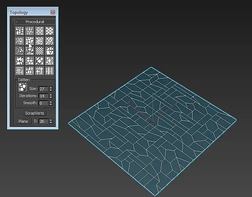This screenshot has height=197, width=252.
Task: Apply the mixed-size tile pattern, row one, first icon
Action: [x=20, y=31]
